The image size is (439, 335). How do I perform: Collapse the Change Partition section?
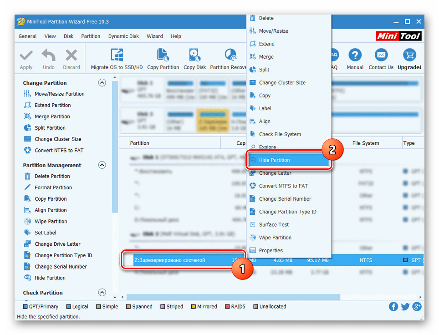(102, 82)
